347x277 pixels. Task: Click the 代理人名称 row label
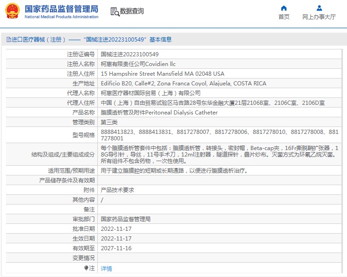[81, 93]
